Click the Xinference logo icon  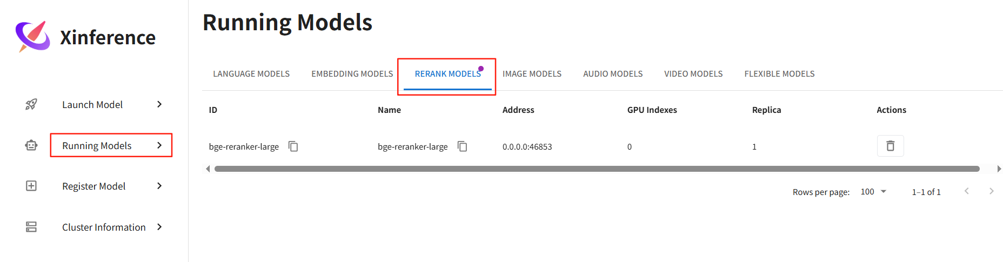coord(32,36)
